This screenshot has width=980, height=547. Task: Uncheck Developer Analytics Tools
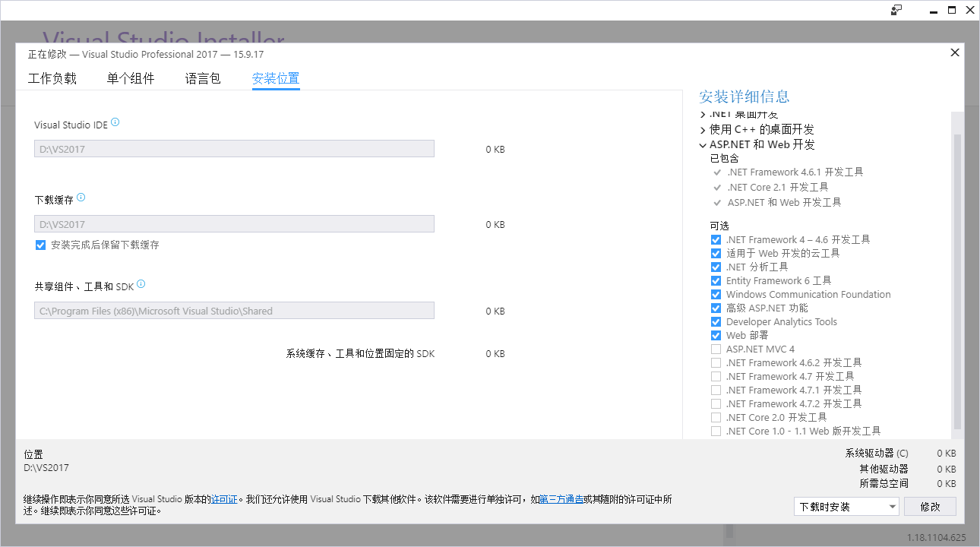click(716, 321)
